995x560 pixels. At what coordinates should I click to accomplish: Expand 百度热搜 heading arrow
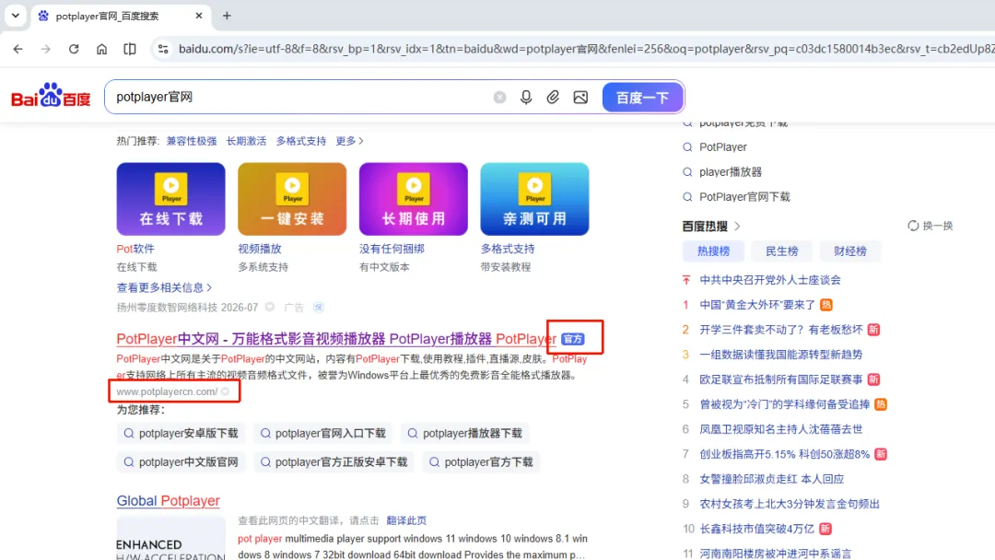[x=737, y=226]
